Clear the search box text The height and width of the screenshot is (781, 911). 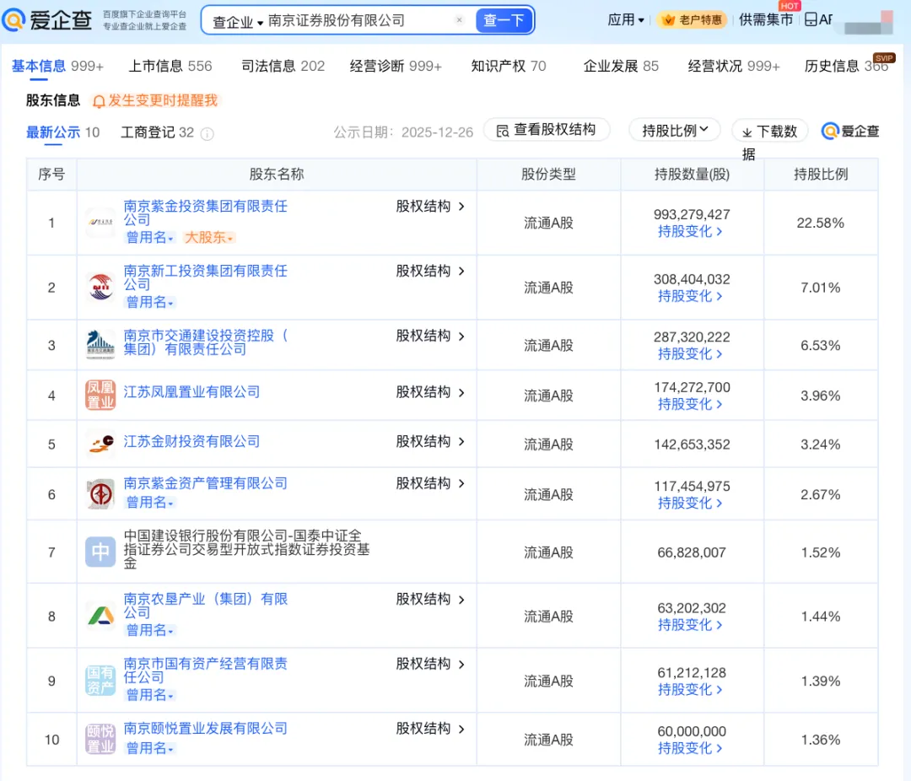click(x=459, y=20)
